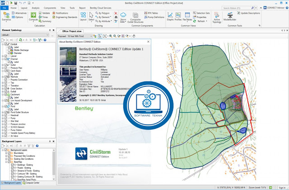Viewport: 289px width, 190px height.
Task: Open Composite Outlet Structures
Action: click(135, 17)
